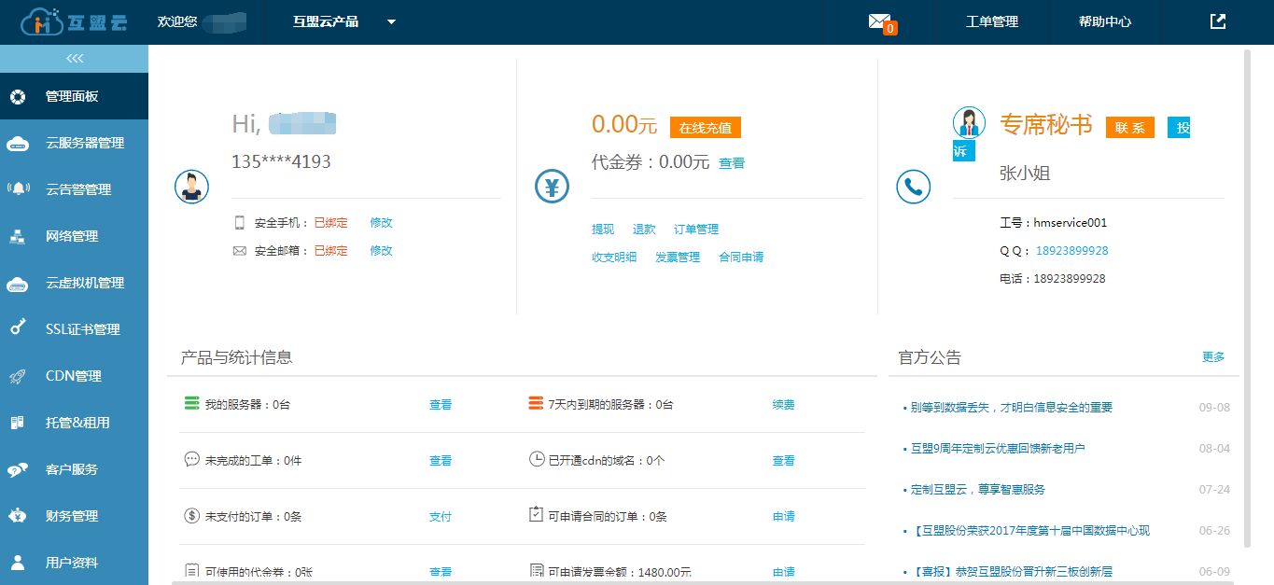1274x585 pixels.
Task: Click the user avatar icon beside Hi
Action: 191,187
